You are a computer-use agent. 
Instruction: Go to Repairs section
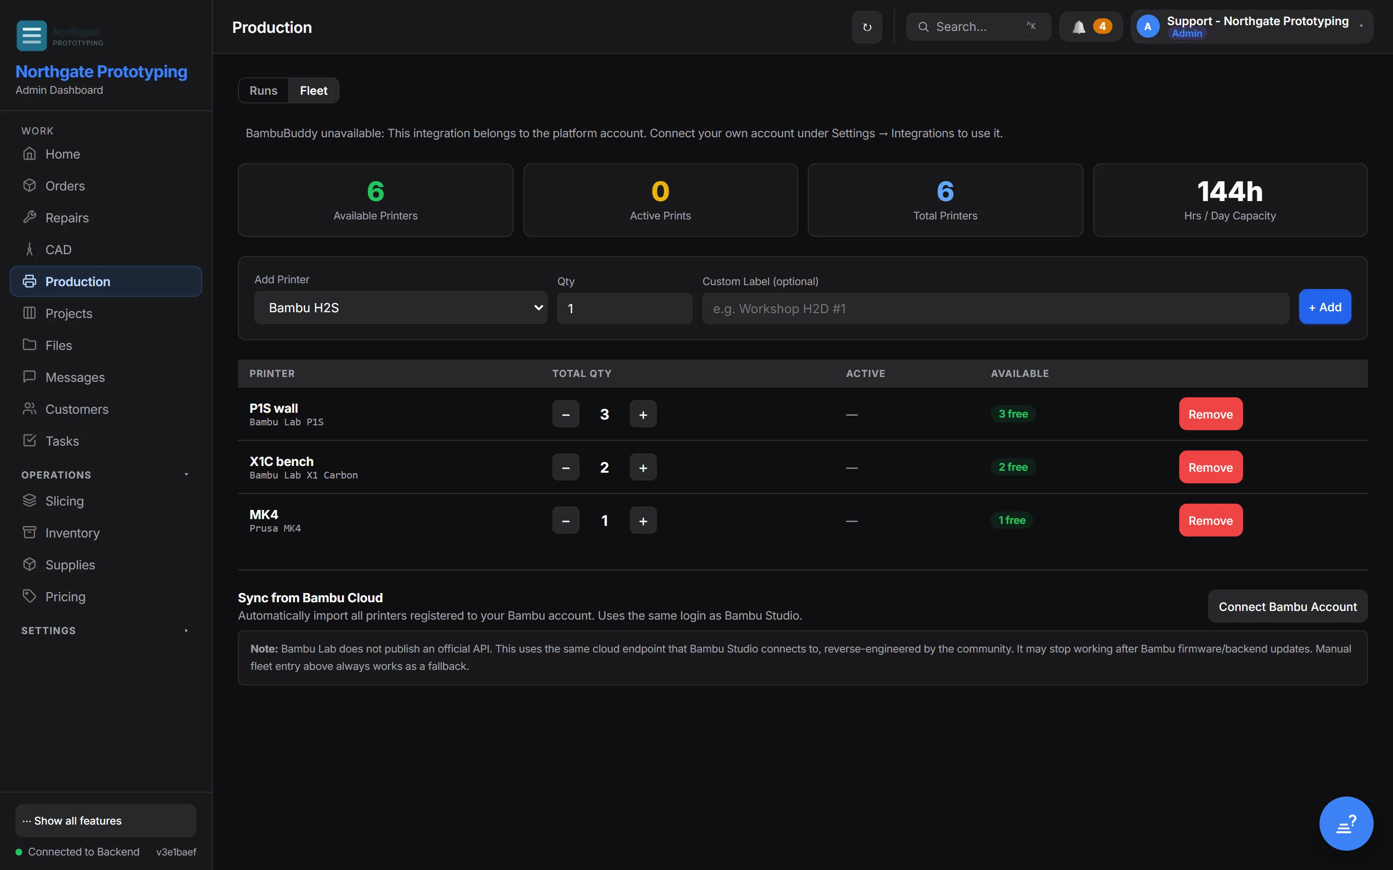[x=106, y=217]
